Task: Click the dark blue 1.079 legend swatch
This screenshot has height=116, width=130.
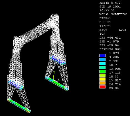Action: click(102, 56)
